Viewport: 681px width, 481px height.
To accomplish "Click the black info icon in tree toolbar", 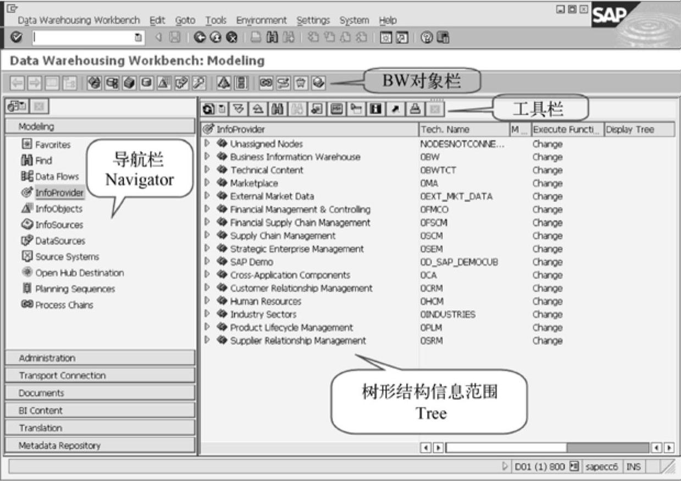I will pos(376,109).
